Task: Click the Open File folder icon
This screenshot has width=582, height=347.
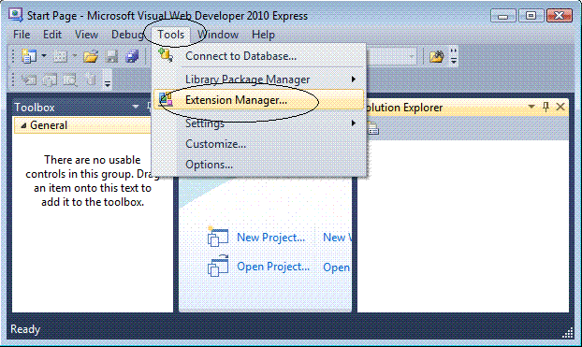Action: click(x=91, y=56)
